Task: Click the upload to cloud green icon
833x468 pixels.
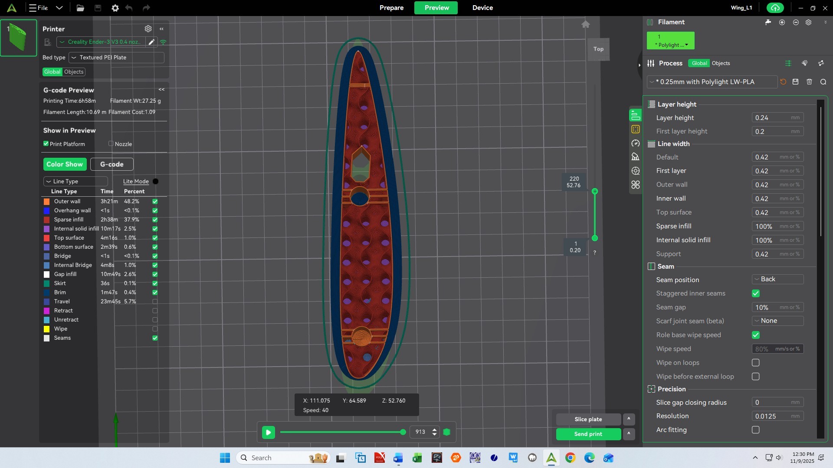Action: [x=775, y=8]
